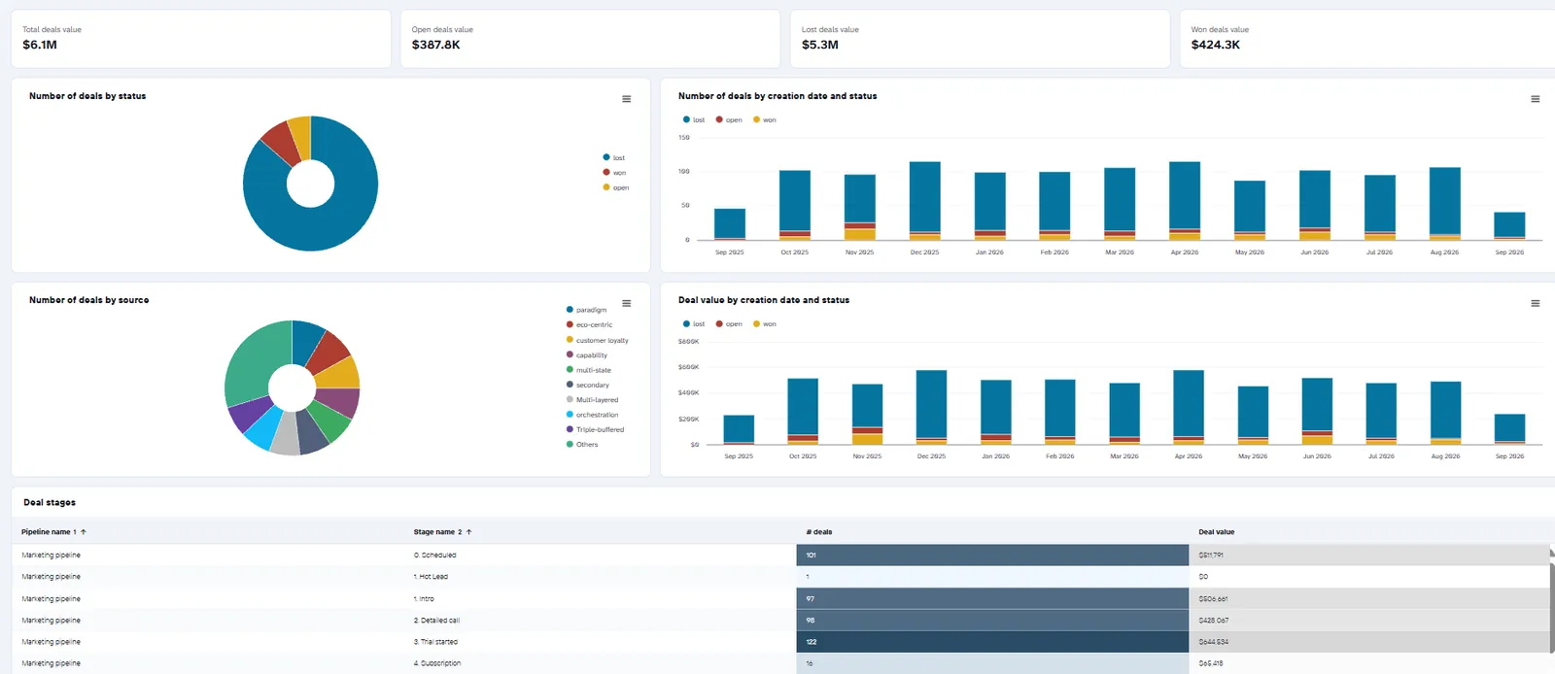Toggle 'won' series in Deal value by creation date

(765, 324)
